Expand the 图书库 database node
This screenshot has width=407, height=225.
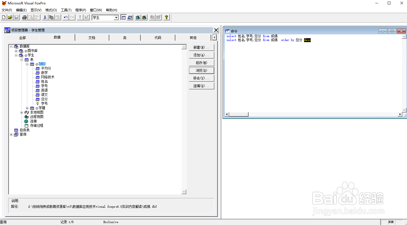[x=16, y=51]
